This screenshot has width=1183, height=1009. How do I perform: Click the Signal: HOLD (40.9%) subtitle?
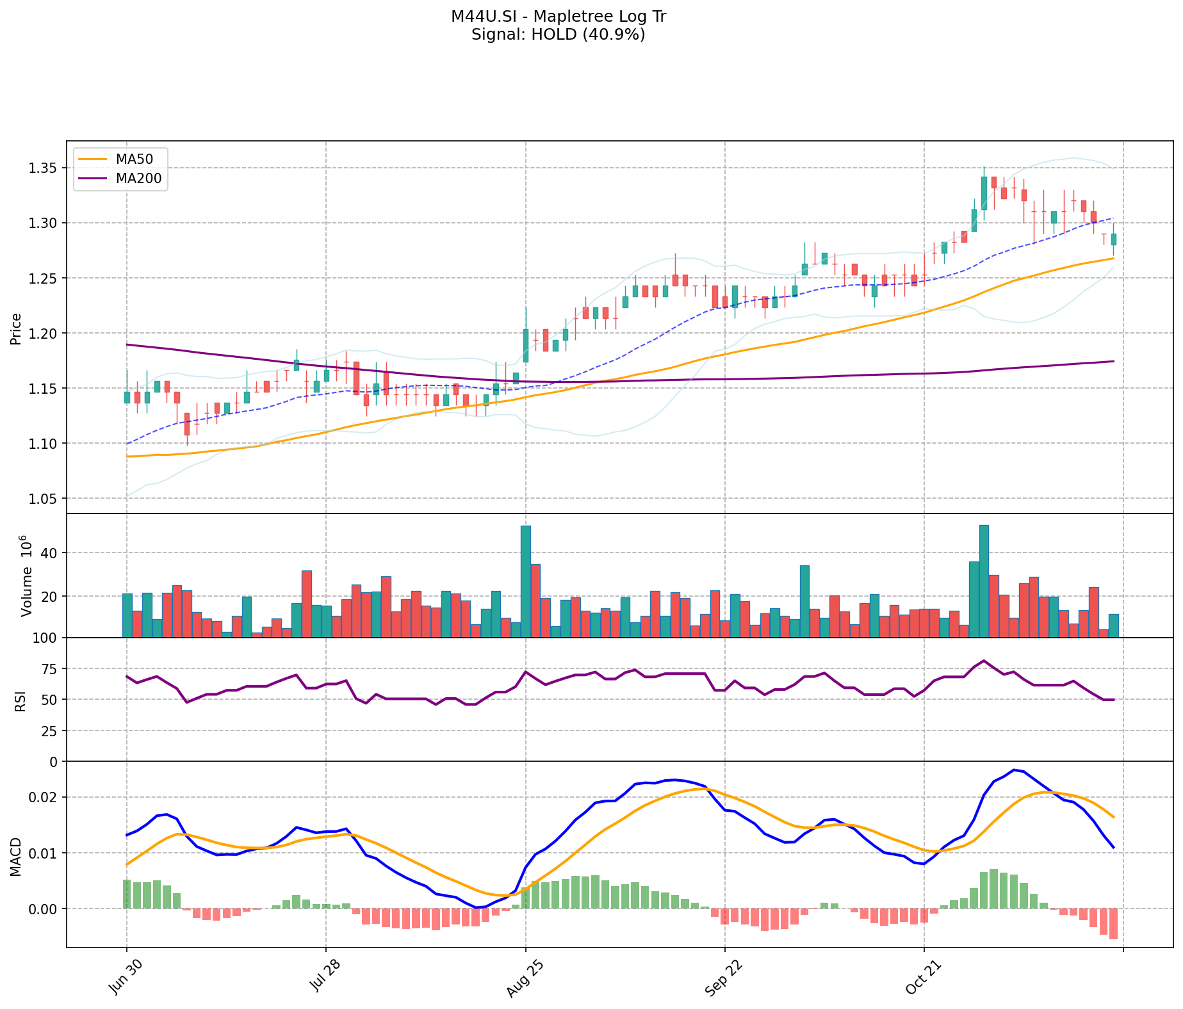pos(558,35)
